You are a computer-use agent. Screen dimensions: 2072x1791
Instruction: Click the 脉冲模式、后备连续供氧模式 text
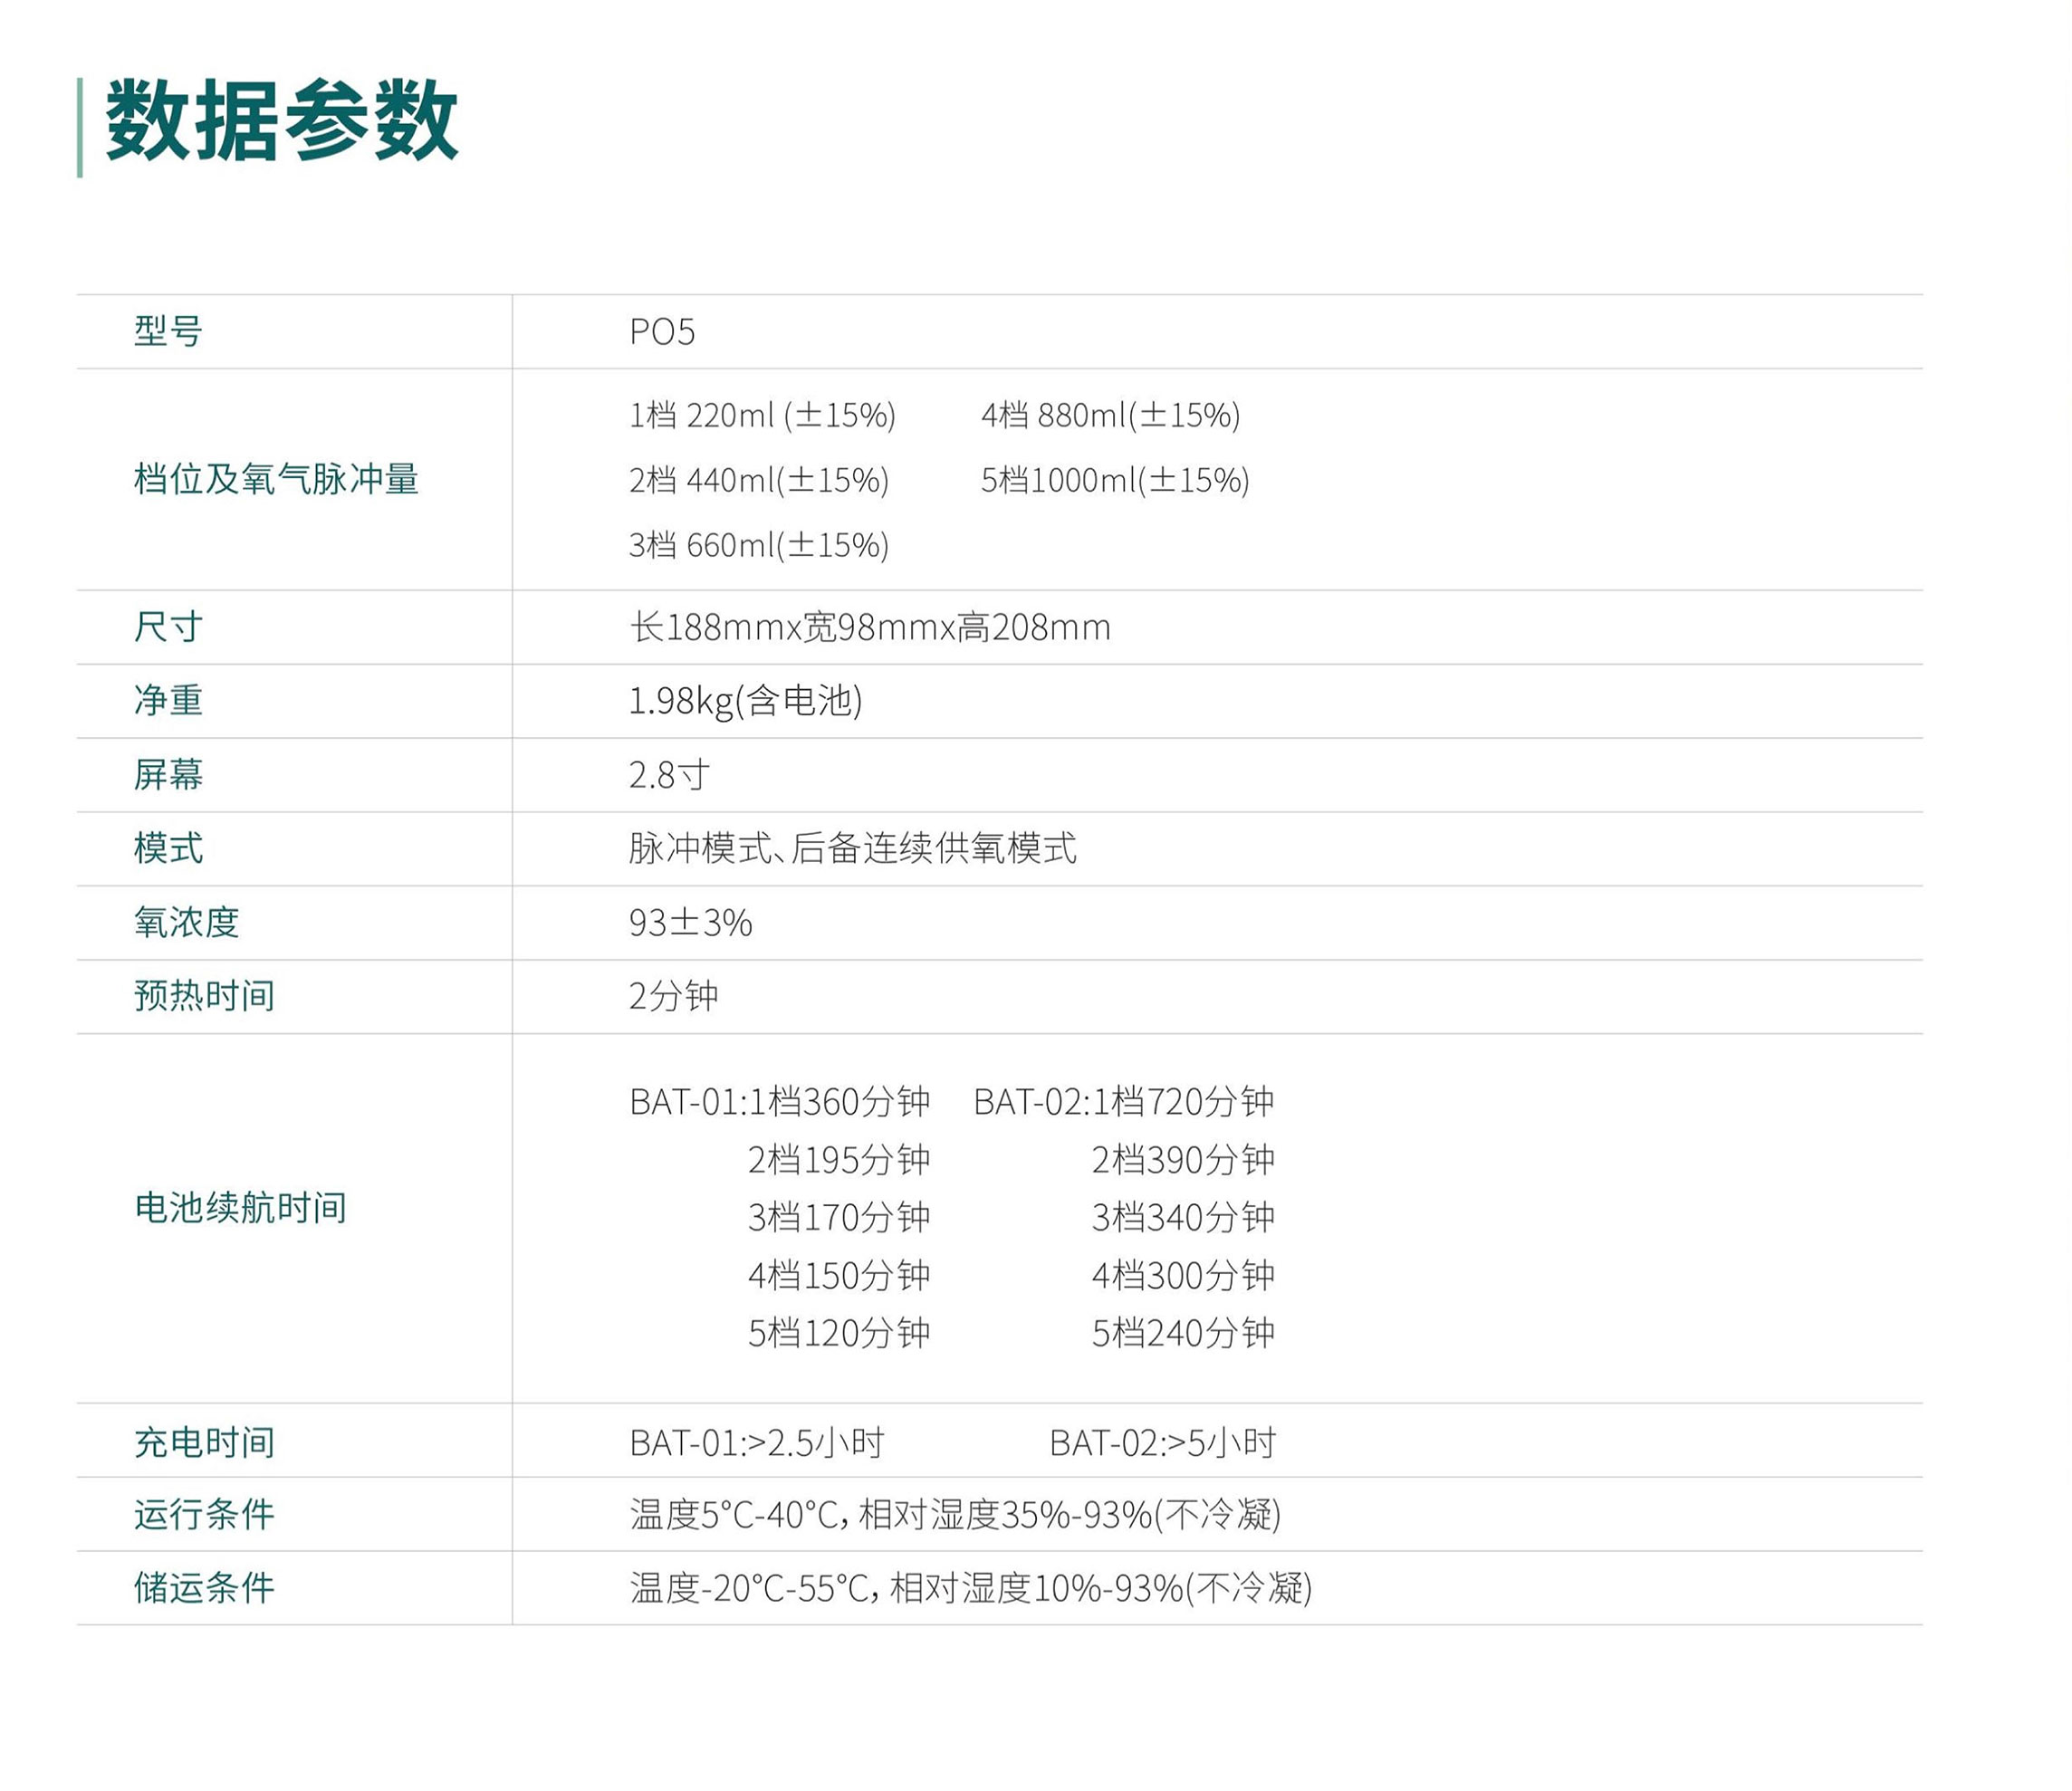click(x=853, y=848)
